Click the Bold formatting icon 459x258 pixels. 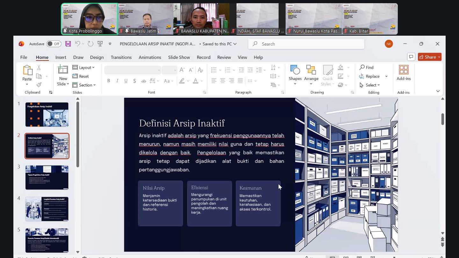tap(109, 81)
